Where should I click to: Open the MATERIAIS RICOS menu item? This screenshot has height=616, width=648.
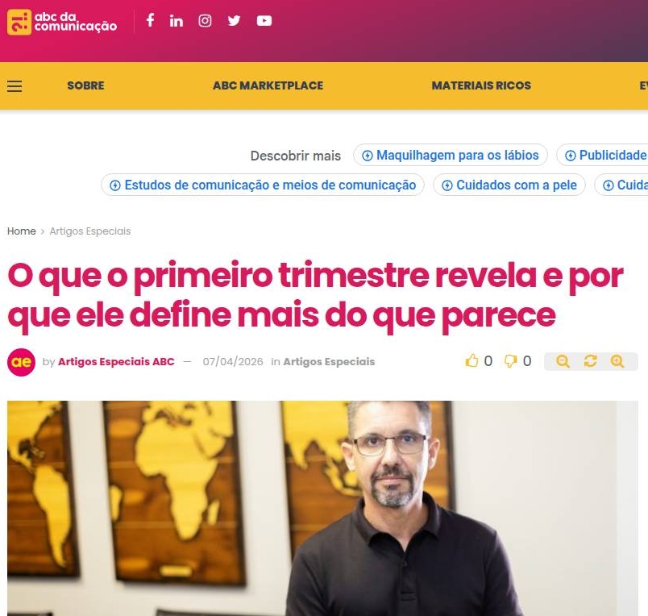tap(481, 85)
